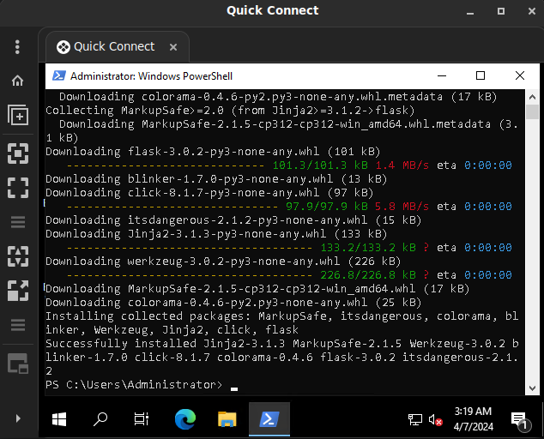544x439 pixels.
Task: Open the taskbar search magnifier
Action: click(100, 419)
